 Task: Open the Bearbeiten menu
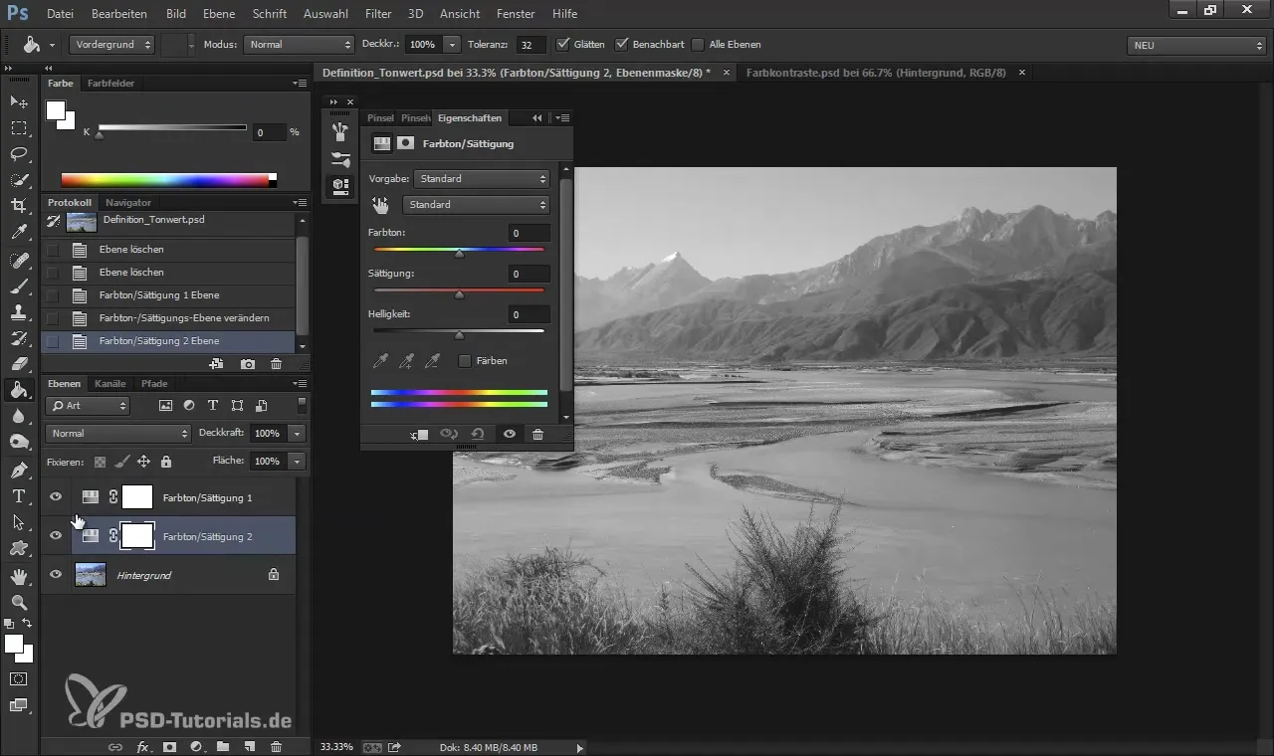(x=119, y=14)
